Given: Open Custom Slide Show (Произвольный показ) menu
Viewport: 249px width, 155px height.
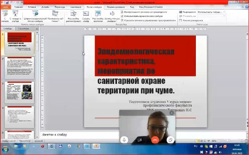Looking at the screenshot, I should (x=56, y=16).
